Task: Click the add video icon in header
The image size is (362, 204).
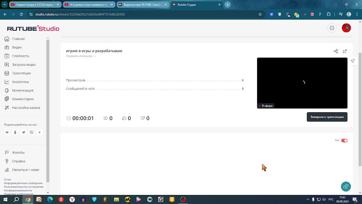Action: [x=332, y=28]
